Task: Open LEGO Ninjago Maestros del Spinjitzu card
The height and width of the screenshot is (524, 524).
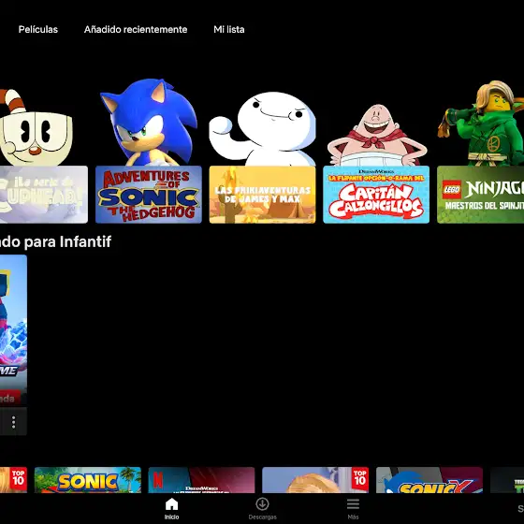Action: [x=481, y=195]
